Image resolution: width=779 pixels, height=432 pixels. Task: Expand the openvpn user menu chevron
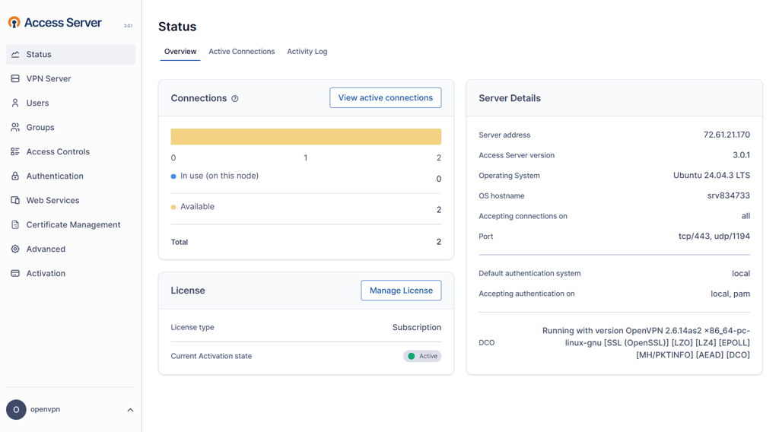pos(130,410)
